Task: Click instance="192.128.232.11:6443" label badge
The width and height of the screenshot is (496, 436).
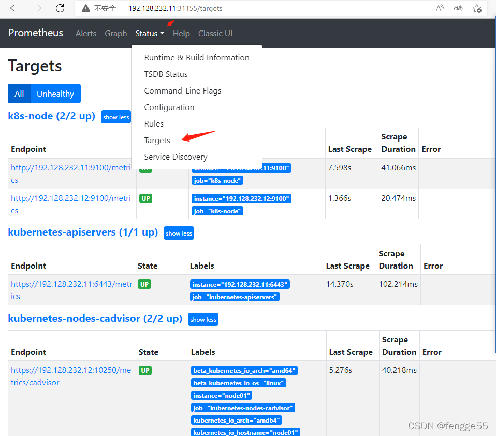Action: point(240,285)
